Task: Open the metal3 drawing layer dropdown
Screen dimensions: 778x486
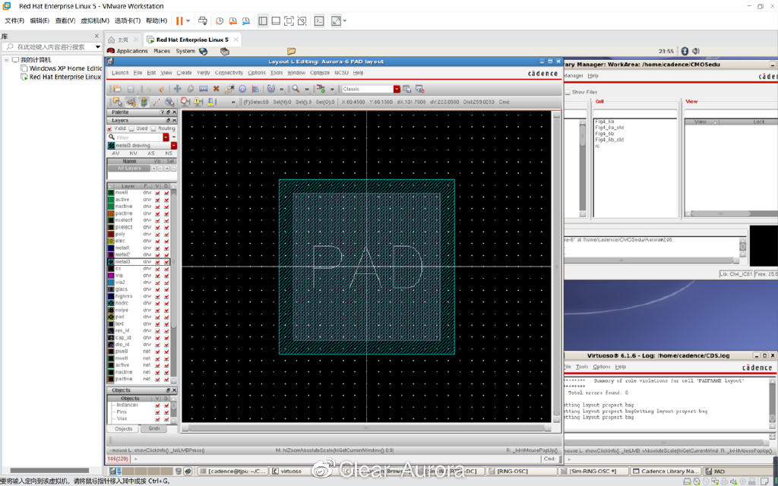Action: tap(174, 145)
